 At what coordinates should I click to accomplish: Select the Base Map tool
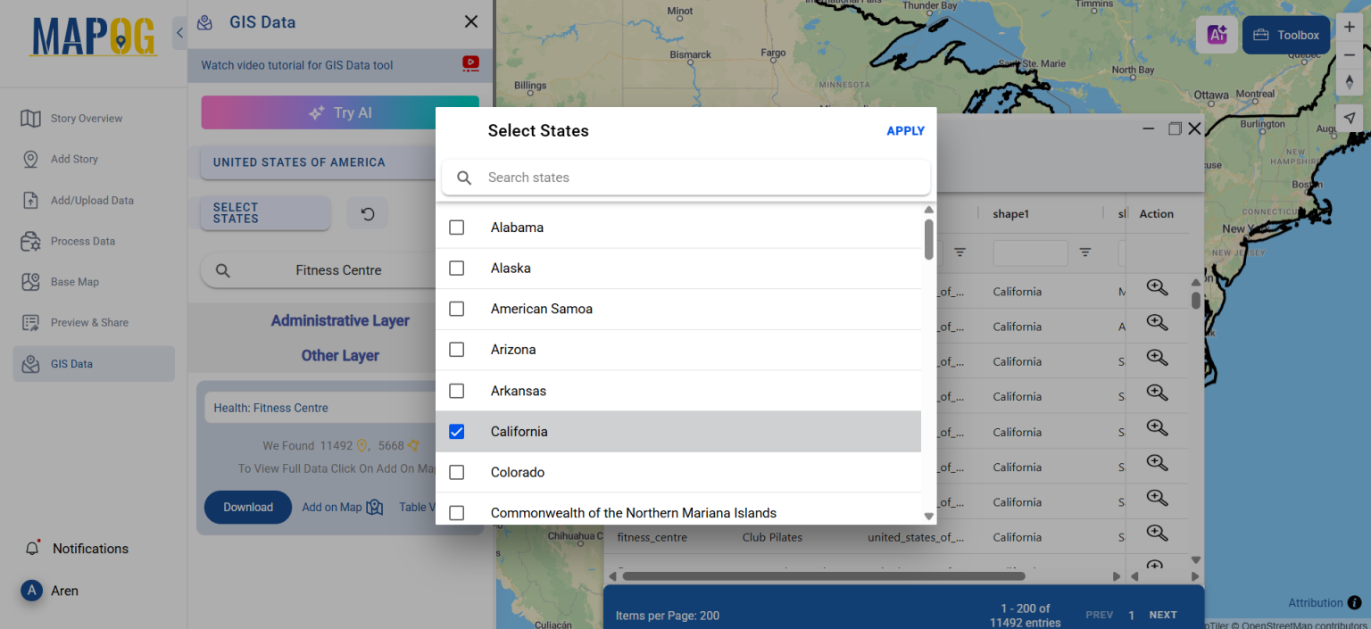tap(31, 281)
